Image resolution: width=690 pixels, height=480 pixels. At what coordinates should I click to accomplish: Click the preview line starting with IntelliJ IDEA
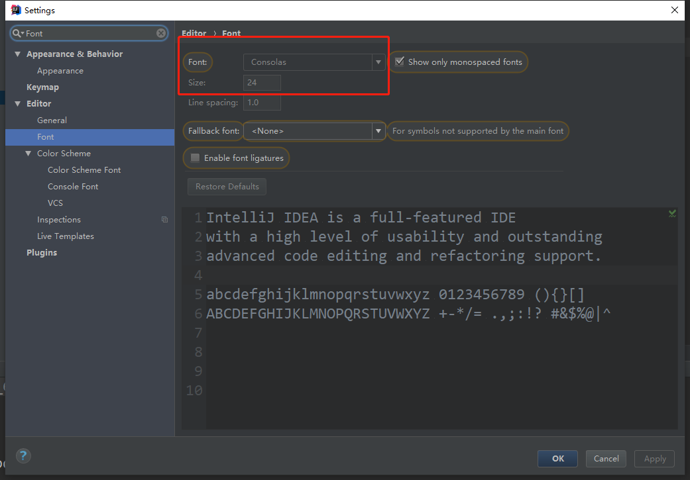[x=361, y=218]
